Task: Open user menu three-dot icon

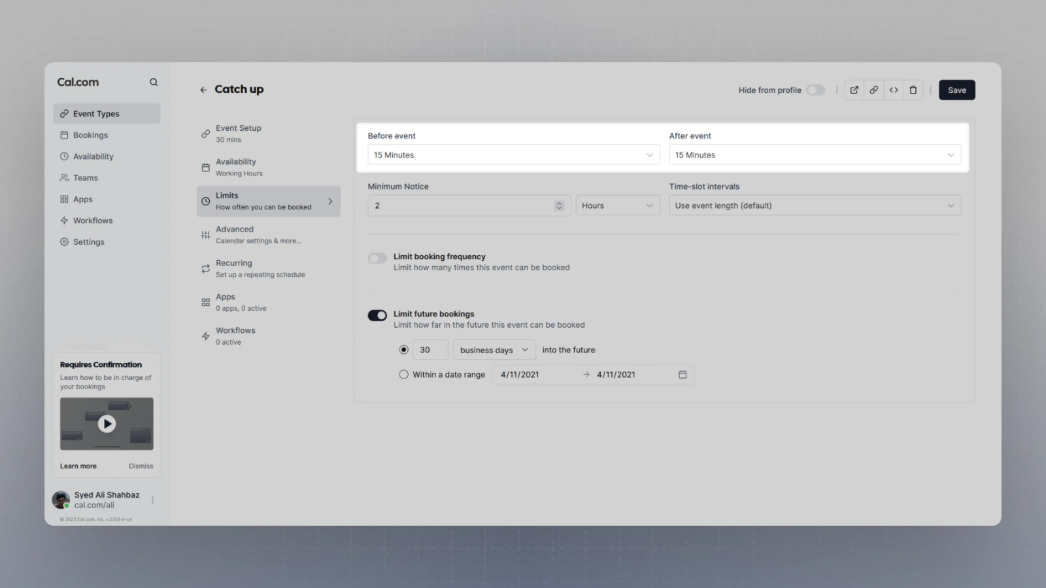Action: click(x=152, y=500)
